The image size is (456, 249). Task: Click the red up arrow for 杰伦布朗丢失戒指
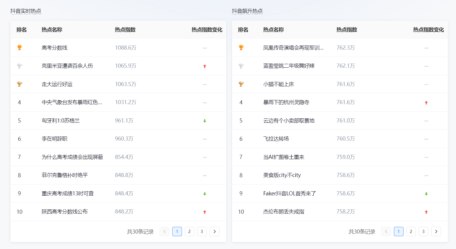pyautogui.click(x=426, y=211)
